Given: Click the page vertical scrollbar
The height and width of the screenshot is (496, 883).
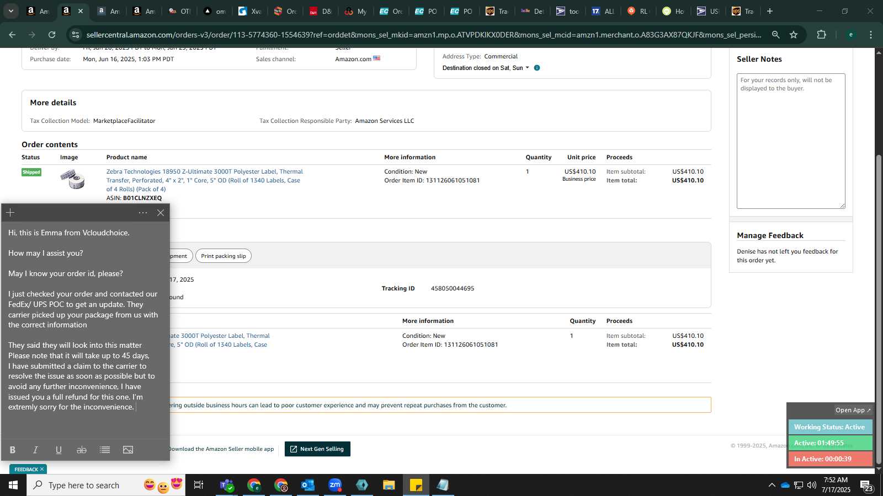Looking at the screenshot, I should (x=879, y=310).
